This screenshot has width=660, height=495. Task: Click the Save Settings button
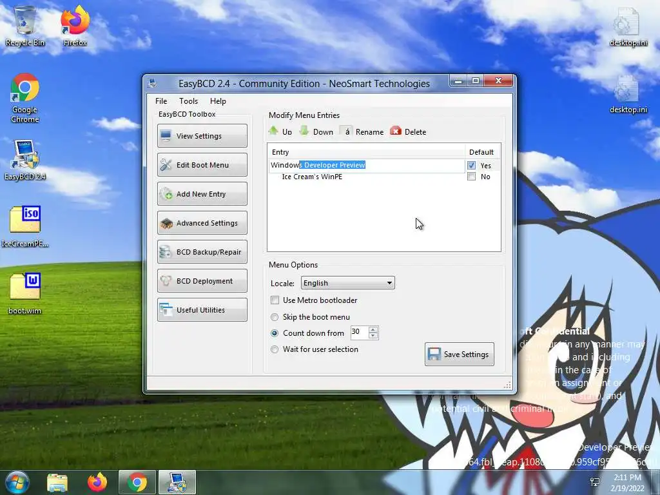click(x=459, y=354)
